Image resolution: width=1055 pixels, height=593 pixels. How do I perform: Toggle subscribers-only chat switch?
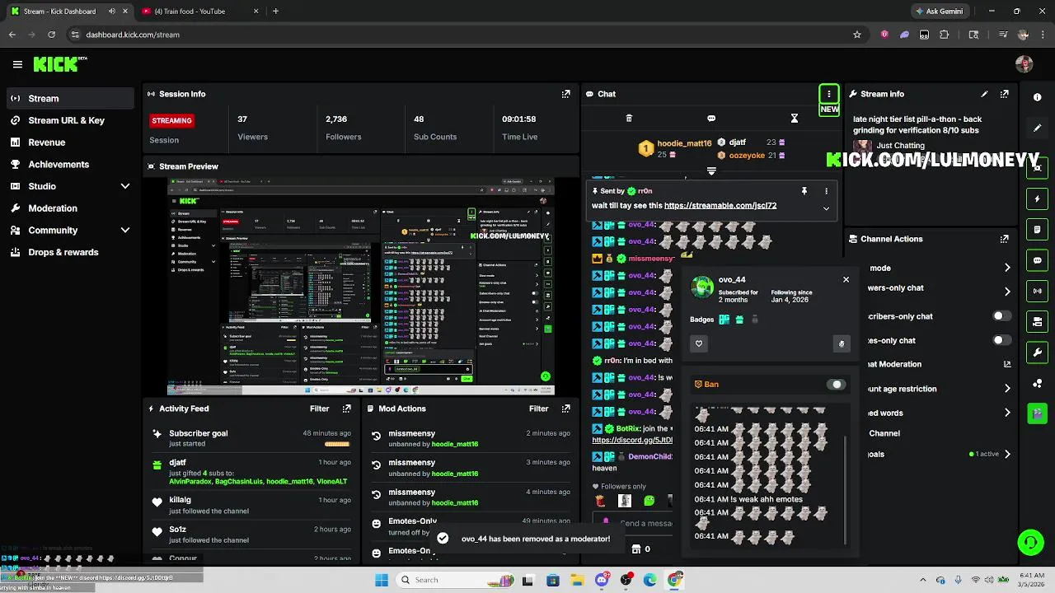pos(1001,316)
